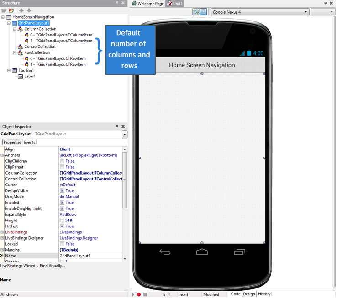
Task: Expand the Margins property
Action: point(2,250)
